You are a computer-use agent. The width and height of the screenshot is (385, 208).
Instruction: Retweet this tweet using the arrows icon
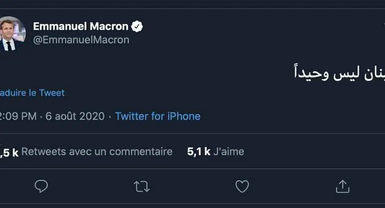pyautogui.click(x=141, y=186)
